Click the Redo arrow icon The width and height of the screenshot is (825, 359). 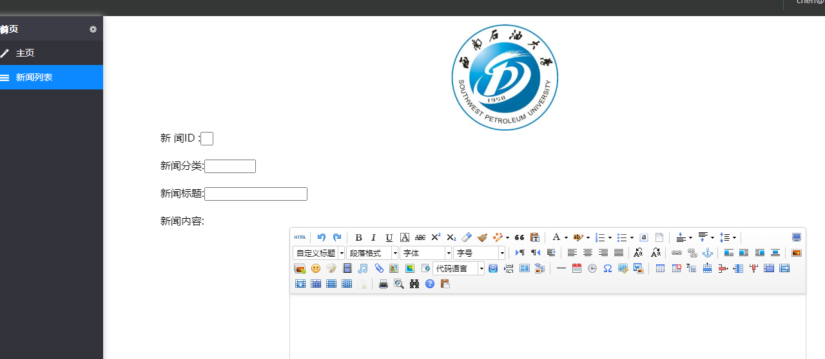[337, 237]
